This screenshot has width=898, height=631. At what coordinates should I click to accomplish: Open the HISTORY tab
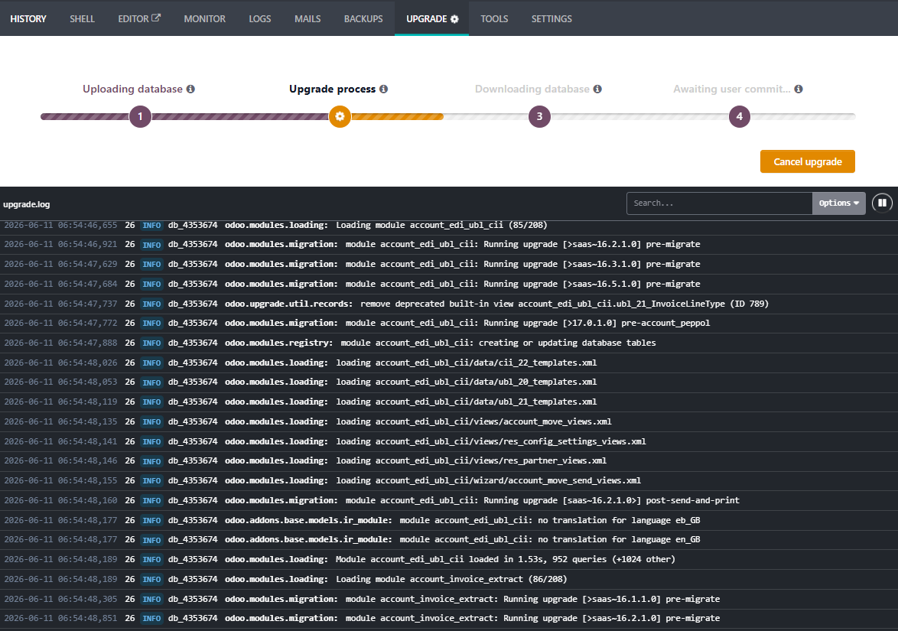click(28, 18)
